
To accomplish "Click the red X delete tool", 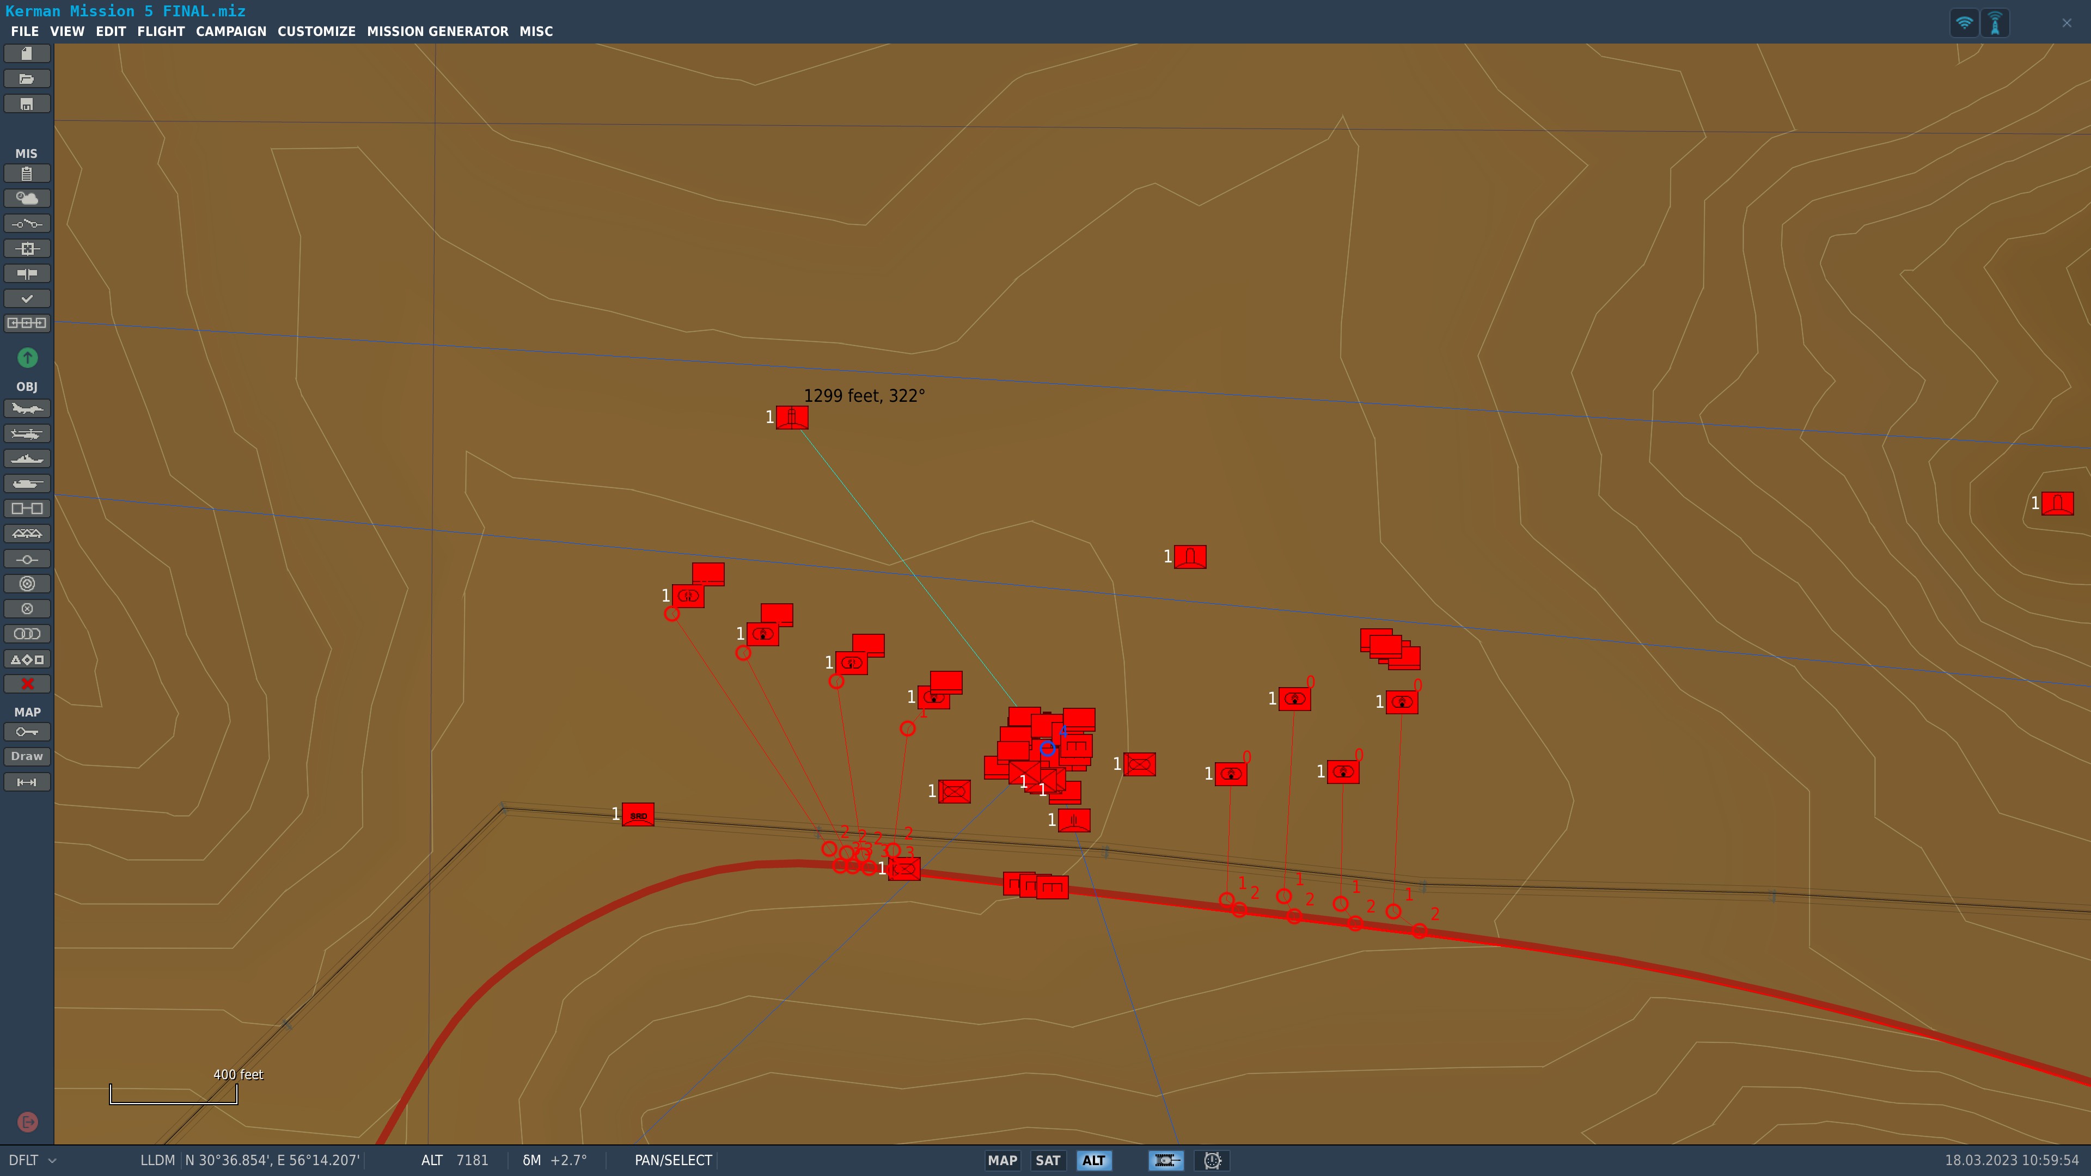I will point(27,684).
